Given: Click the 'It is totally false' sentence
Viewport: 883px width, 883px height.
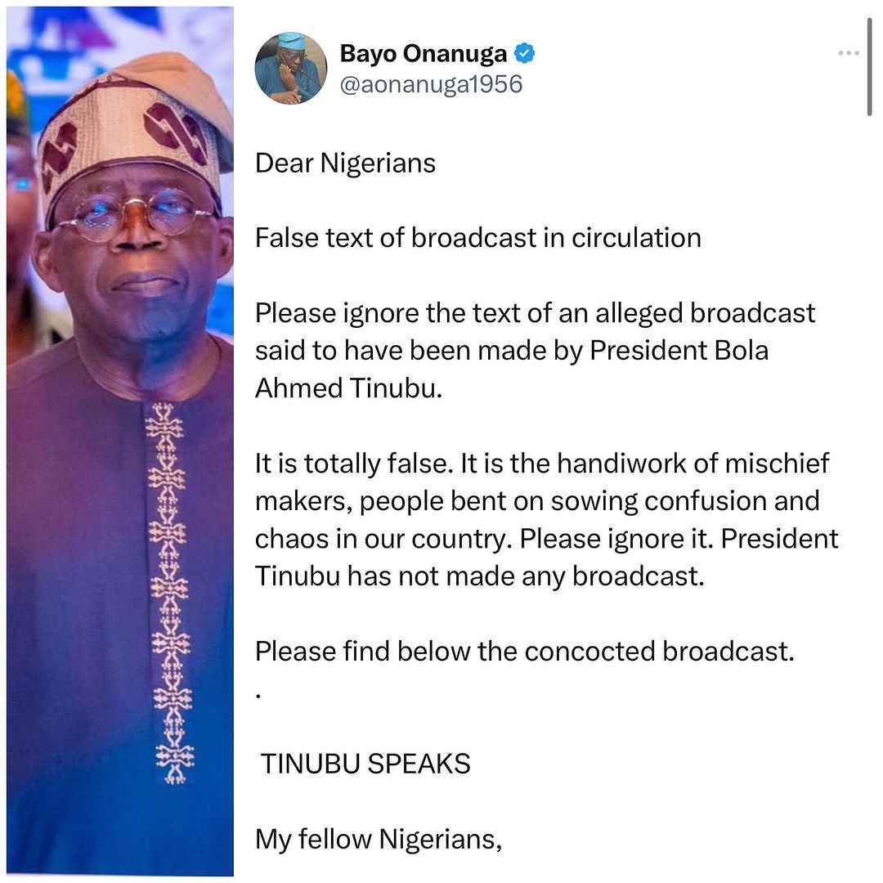Looking at the screenshot, I should tap(354, 464).
